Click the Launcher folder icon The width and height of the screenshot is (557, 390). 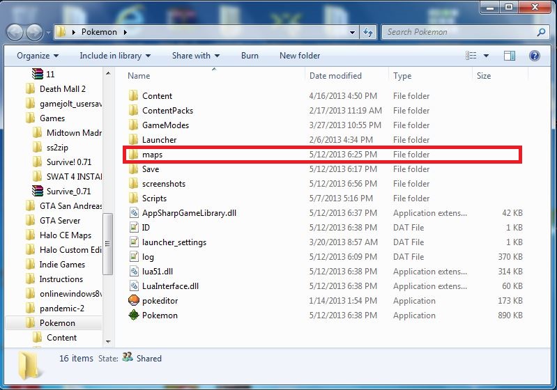pyautogui.click(x=134, y=140)
